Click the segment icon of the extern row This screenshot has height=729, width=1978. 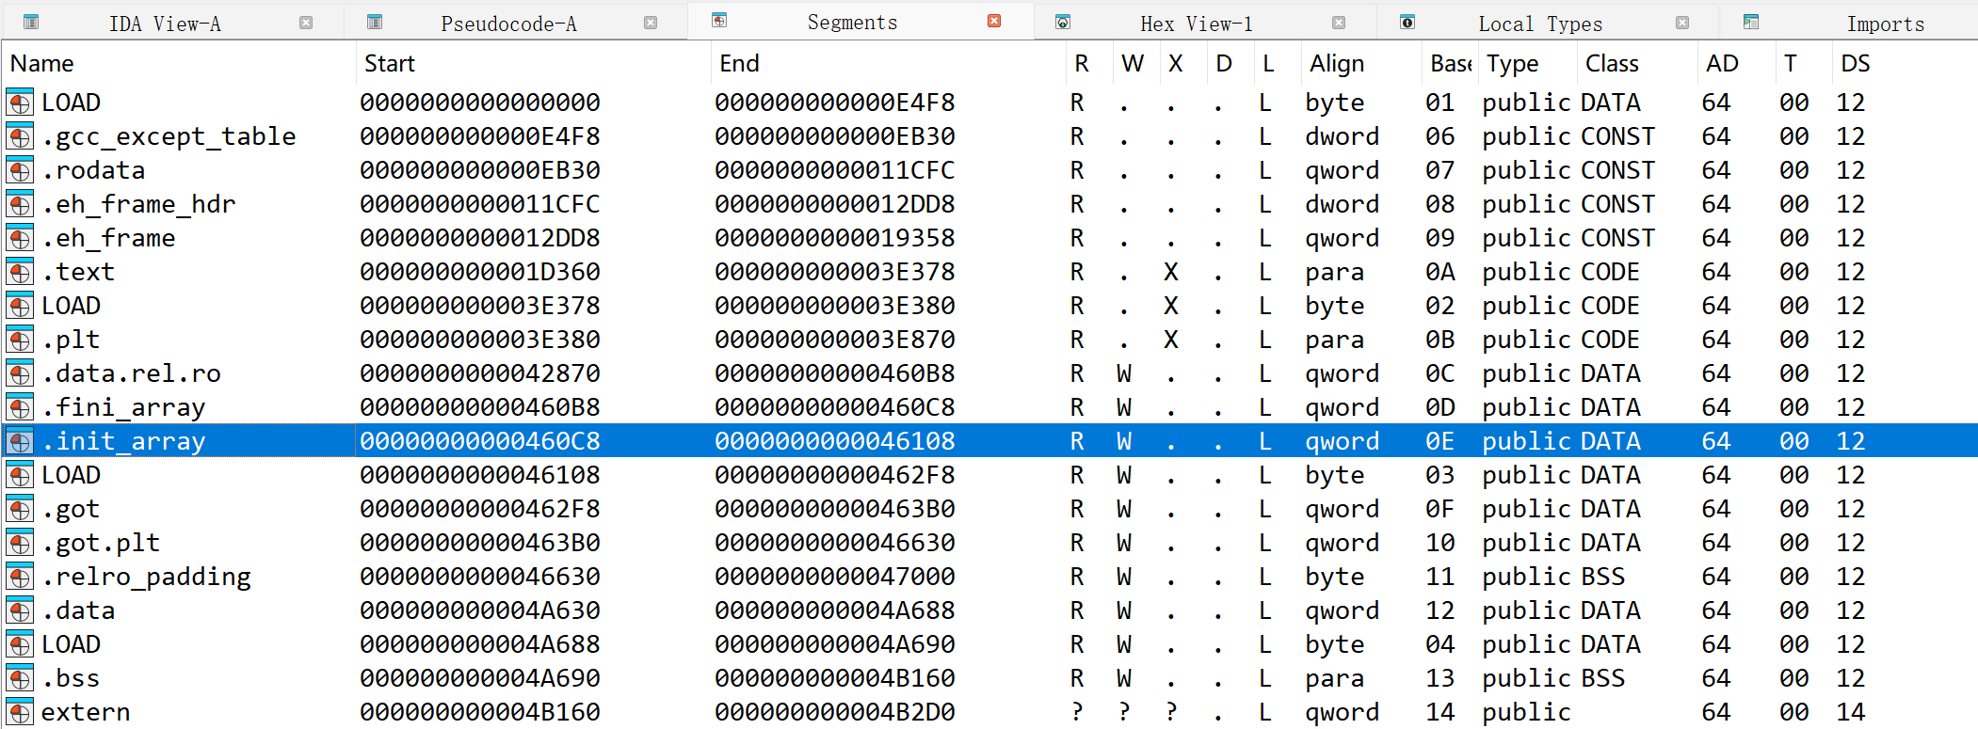tap(20, 712)
